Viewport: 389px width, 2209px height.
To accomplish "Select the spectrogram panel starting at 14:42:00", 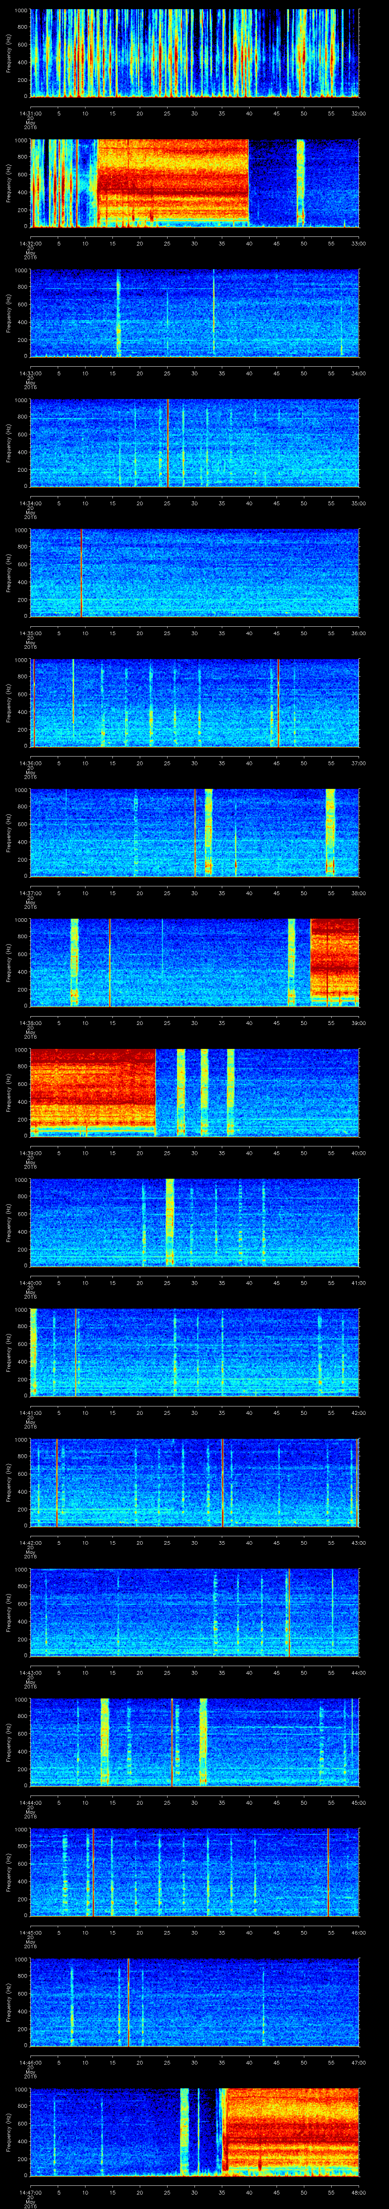I will pyautogui.click(x=194, y=1482).
